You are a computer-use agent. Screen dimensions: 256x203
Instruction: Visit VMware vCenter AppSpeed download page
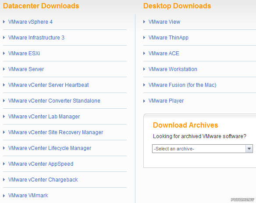click(41, 164)
